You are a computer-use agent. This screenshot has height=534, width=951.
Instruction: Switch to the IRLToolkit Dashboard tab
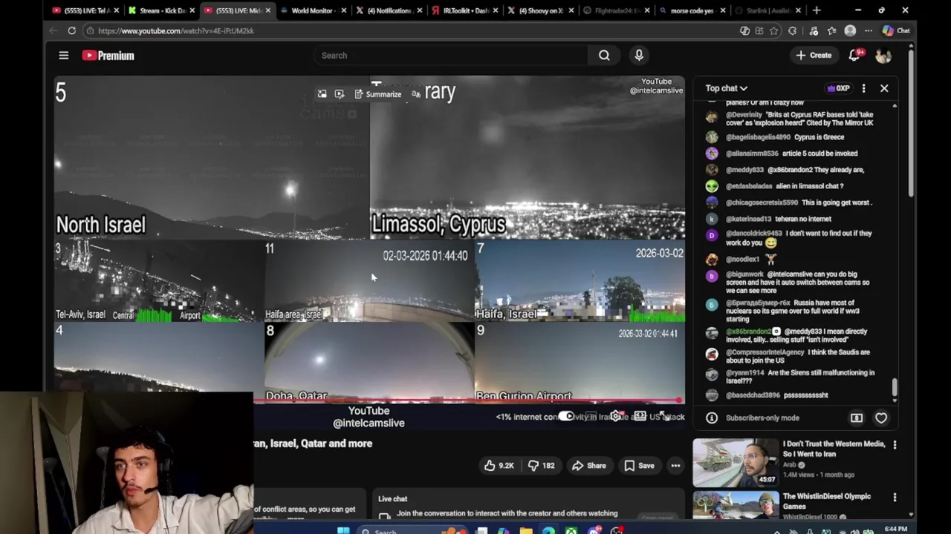pyautogui.click(x=464, y=10)
